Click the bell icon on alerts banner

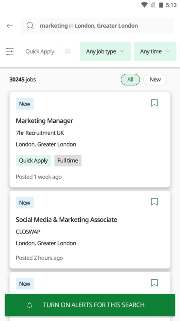coord(30,305)
